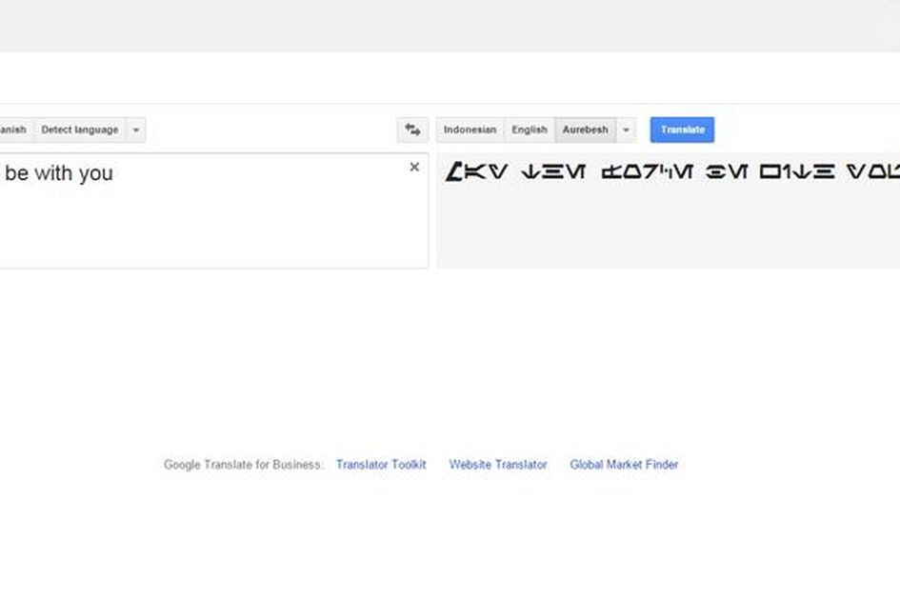Image resolution: width=900 pixels, height=600 pixels.
Task: Expand the target language dropdown arrow
Action: pyautogui.click(x=626, y=130)
